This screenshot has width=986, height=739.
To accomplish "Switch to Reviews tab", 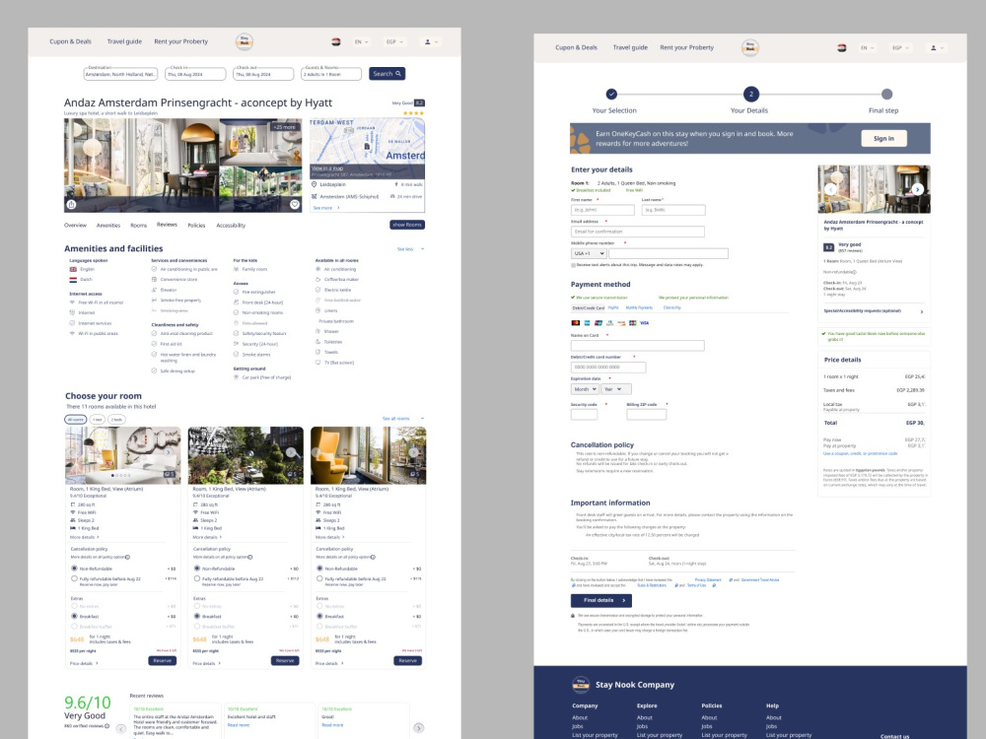I will (167, 225).
